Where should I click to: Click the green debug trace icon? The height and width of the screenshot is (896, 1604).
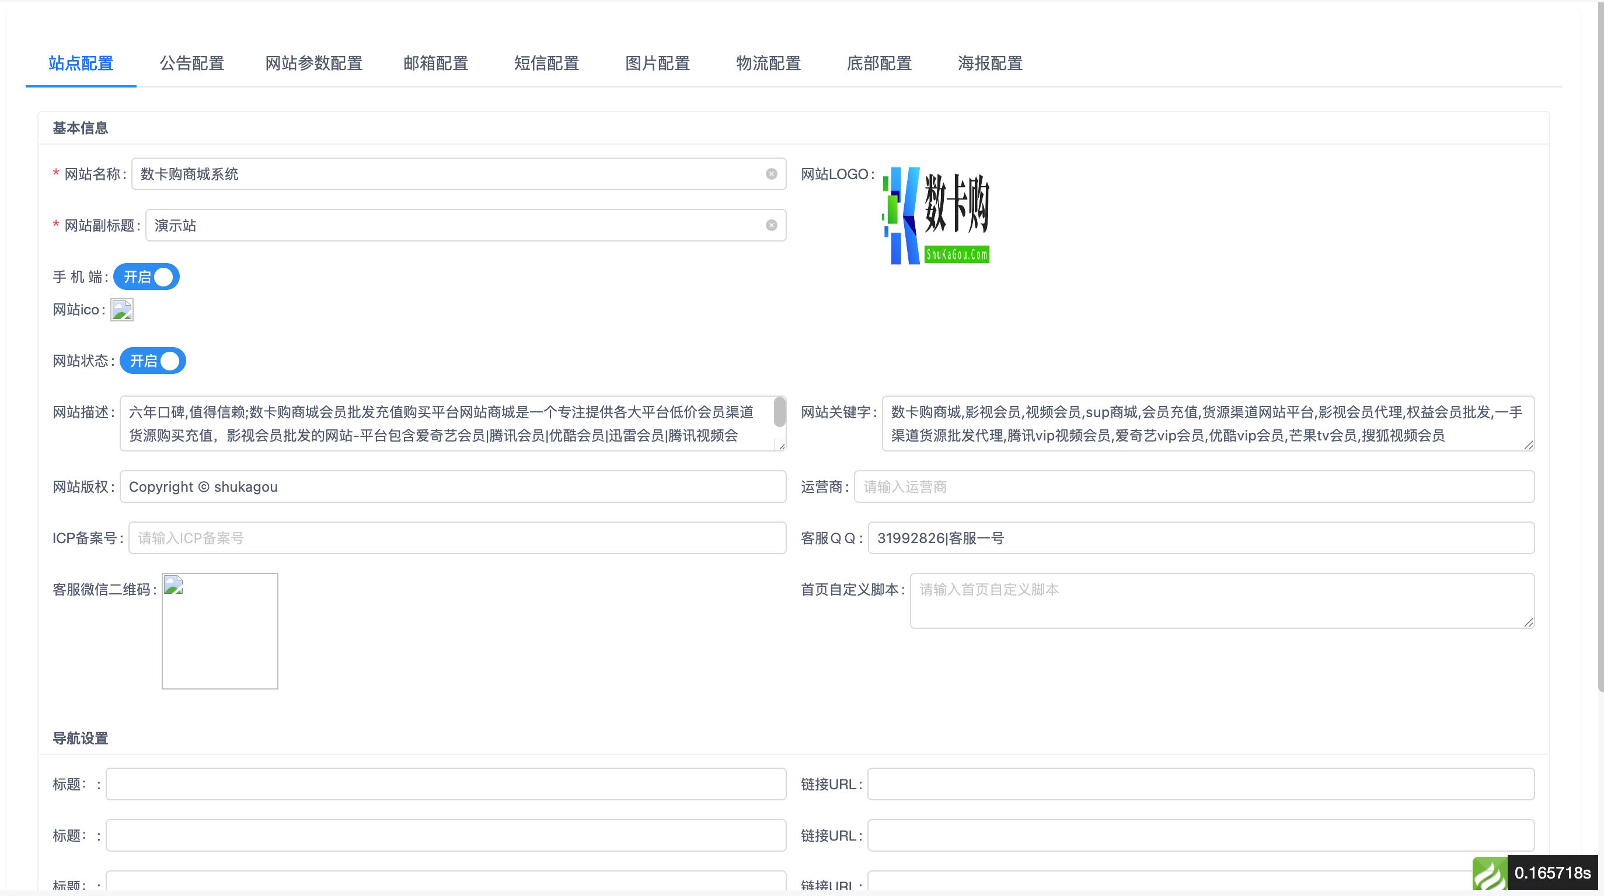point(1490,874)
